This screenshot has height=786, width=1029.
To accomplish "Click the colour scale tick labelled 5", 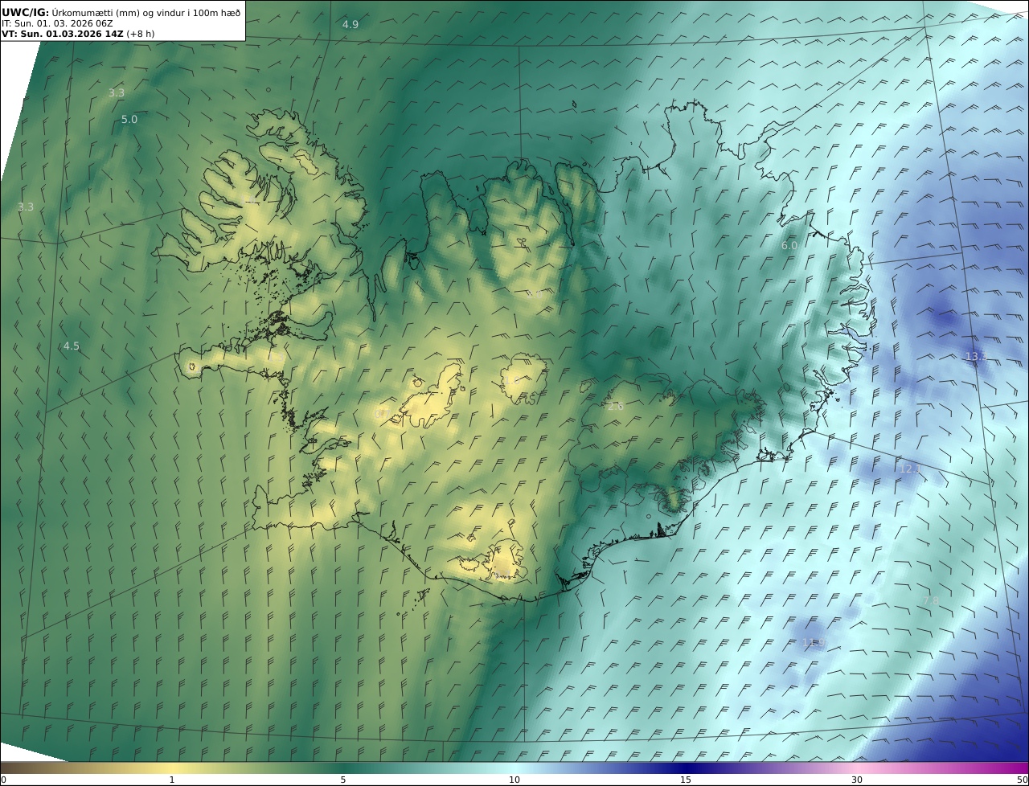I will [x=343, y=780].
